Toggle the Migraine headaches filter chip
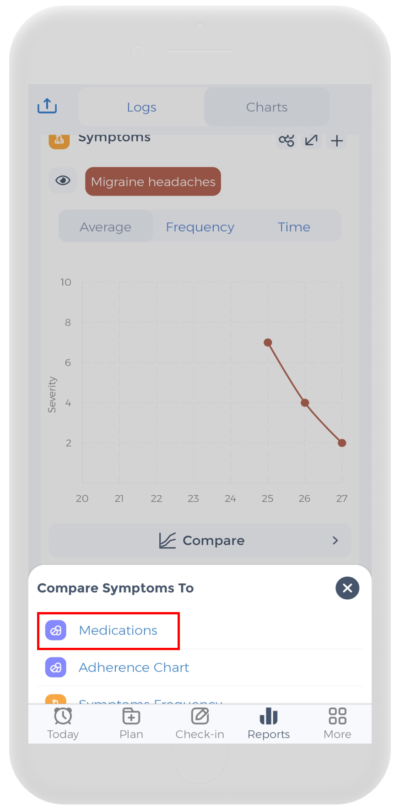 pos(153,181)
